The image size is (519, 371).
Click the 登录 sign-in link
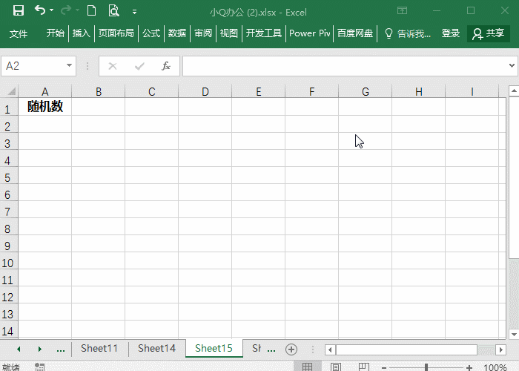pyautogui.click(x=451, y=33)
